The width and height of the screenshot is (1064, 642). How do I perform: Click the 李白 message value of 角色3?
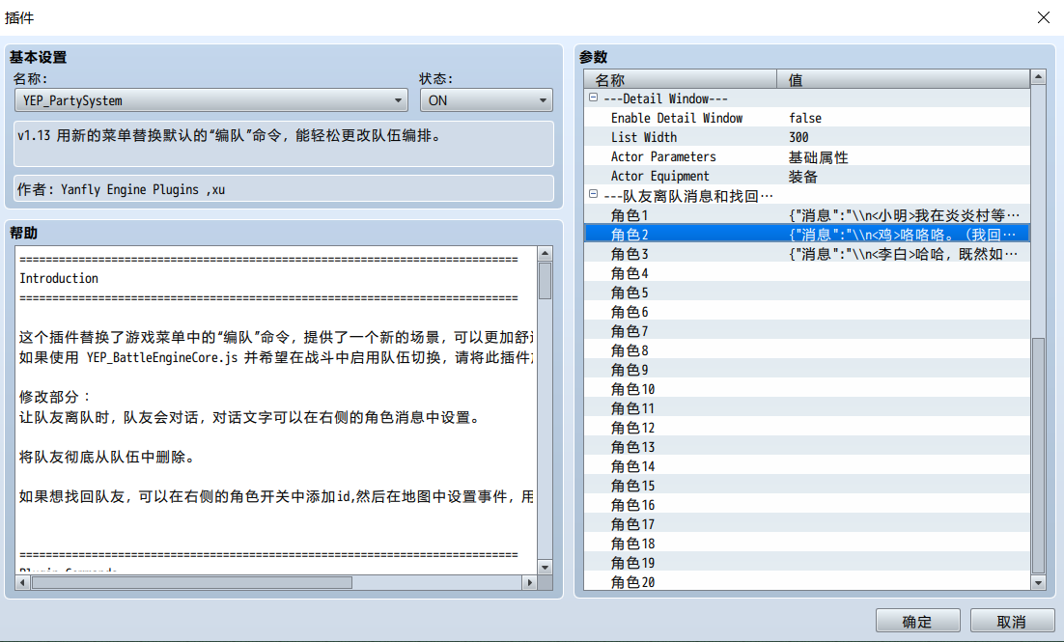point(904,254)
